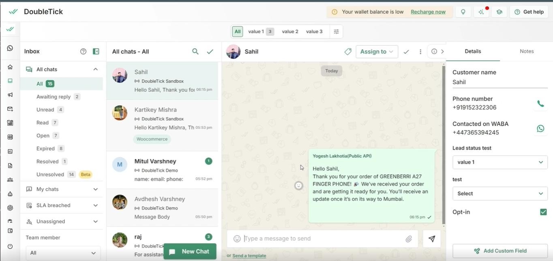553x261 pixels.
Task: Toggle the inbox sidebar panel icon
Action: [x=96, y=51]
